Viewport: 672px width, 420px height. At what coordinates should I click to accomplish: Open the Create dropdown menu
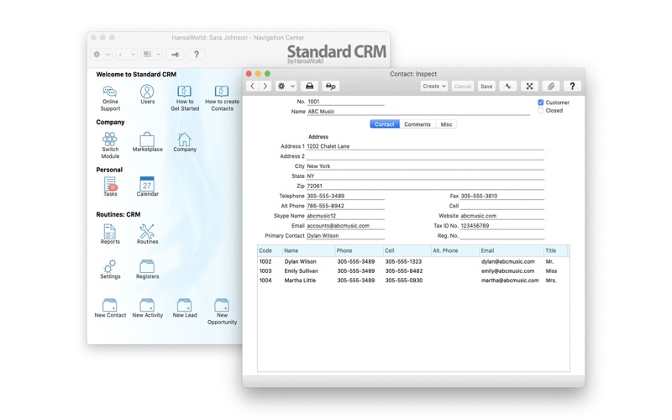(x=433, y=87)
